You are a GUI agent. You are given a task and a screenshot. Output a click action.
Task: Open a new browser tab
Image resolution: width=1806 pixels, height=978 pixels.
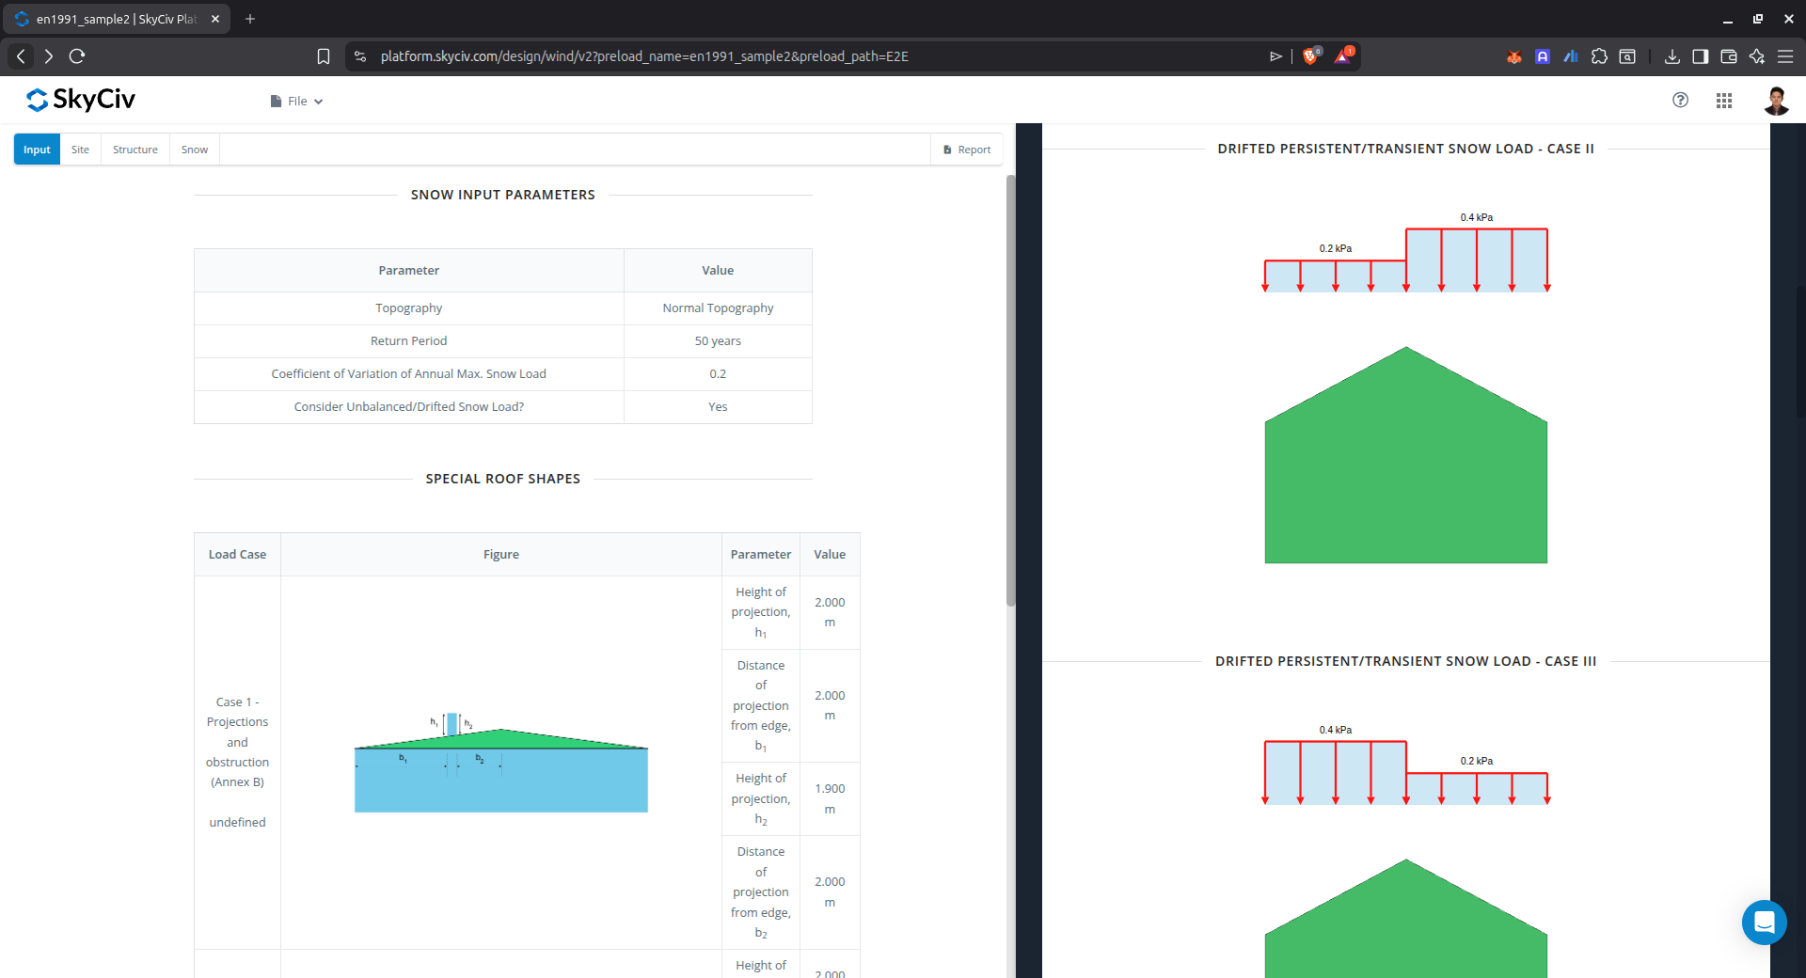[250, 19]
